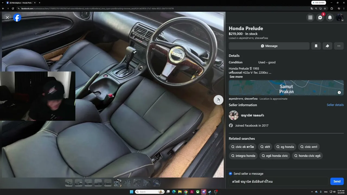
Task: Go back in browser history
Action: [x=3, y=8]
